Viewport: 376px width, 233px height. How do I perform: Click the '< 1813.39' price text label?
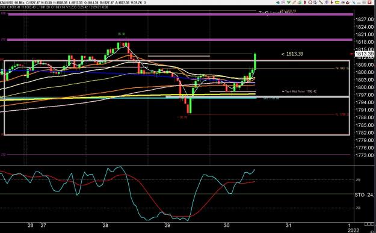(292, 54)
